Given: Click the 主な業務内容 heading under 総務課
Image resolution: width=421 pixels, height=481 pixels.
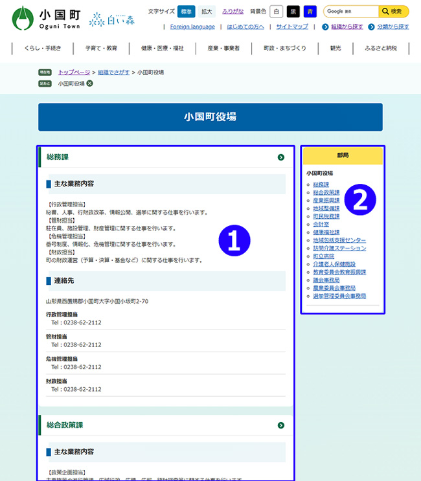Looking at the screenshot, I should click(74, 184).
